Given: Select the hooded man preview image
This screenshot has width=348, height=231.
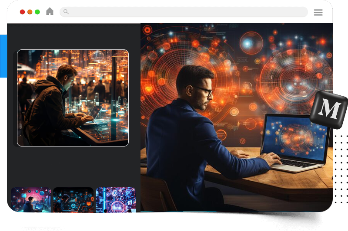Looking at the screenshot, I should tap(73, 98).
